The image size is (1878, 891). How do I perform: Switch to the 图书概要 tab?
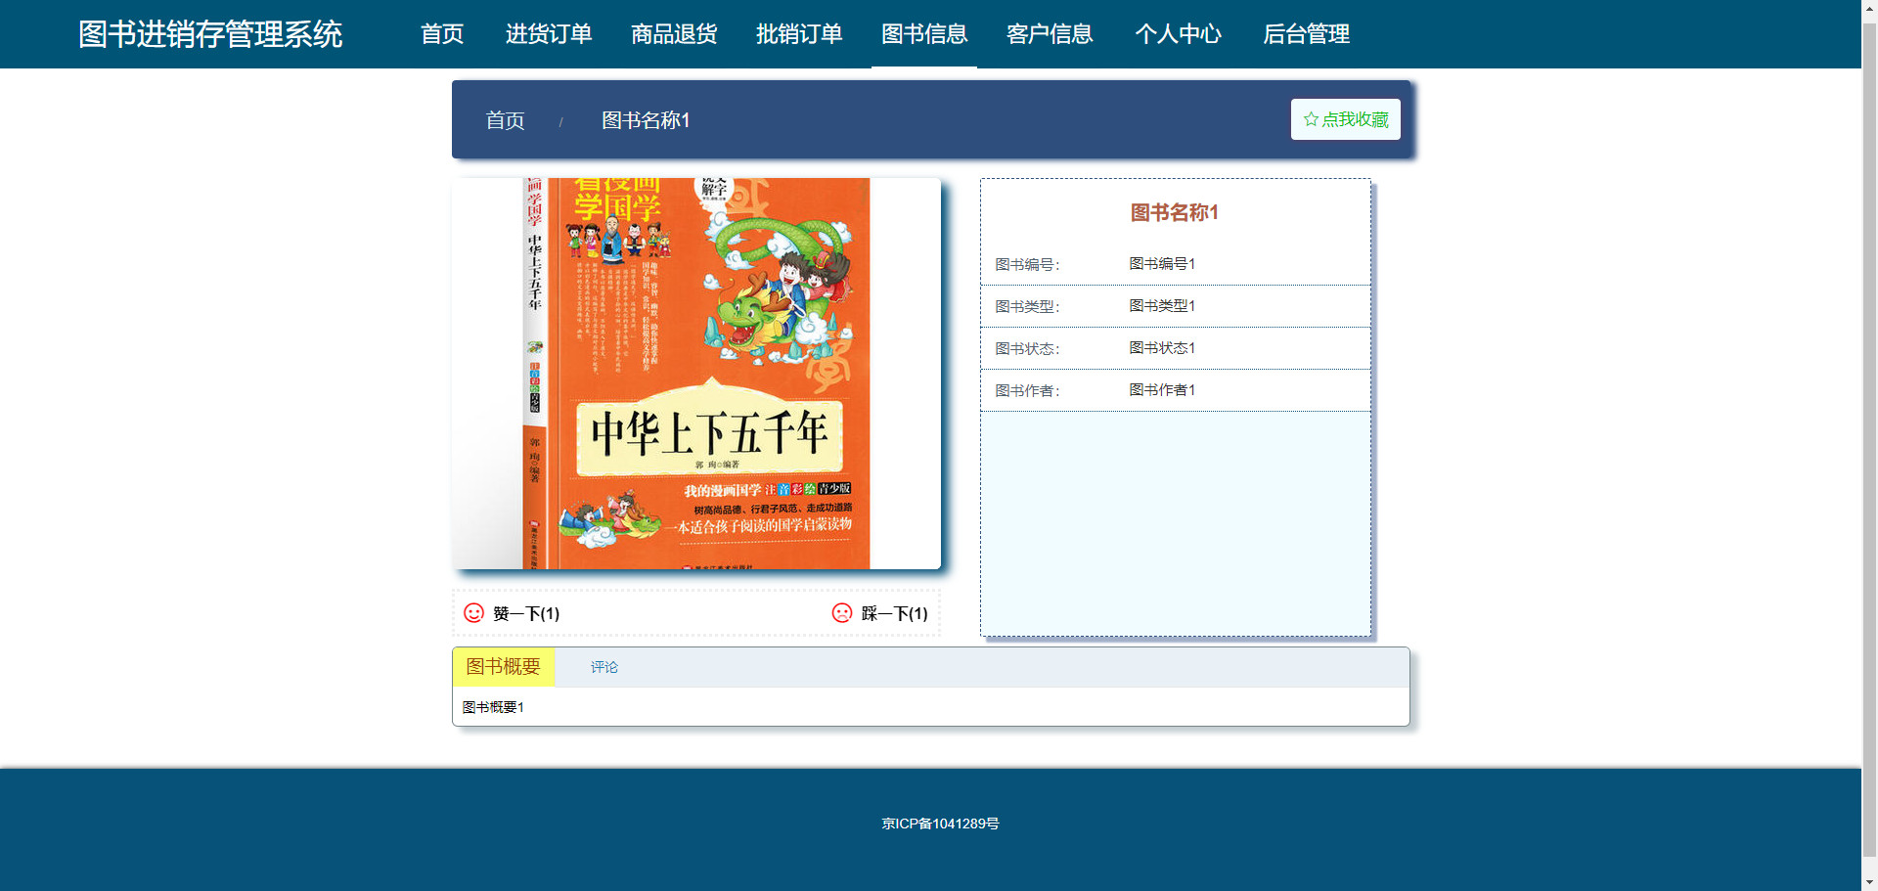[504, 667]
